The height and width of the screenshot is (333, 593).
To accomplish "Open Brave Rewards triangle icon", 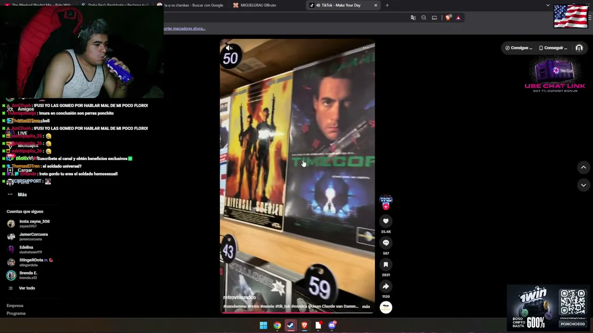I will [x=458, y=18].
